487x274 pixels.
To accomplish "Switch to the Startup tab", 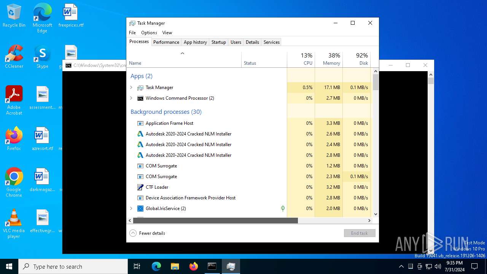I will 219,42.
